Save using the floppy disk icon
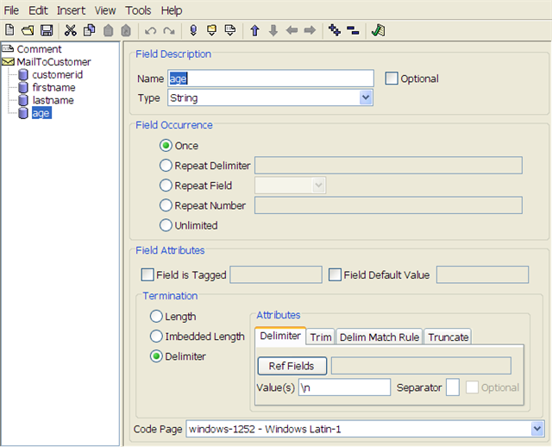552x447 pixels. (x=47, y=30)
